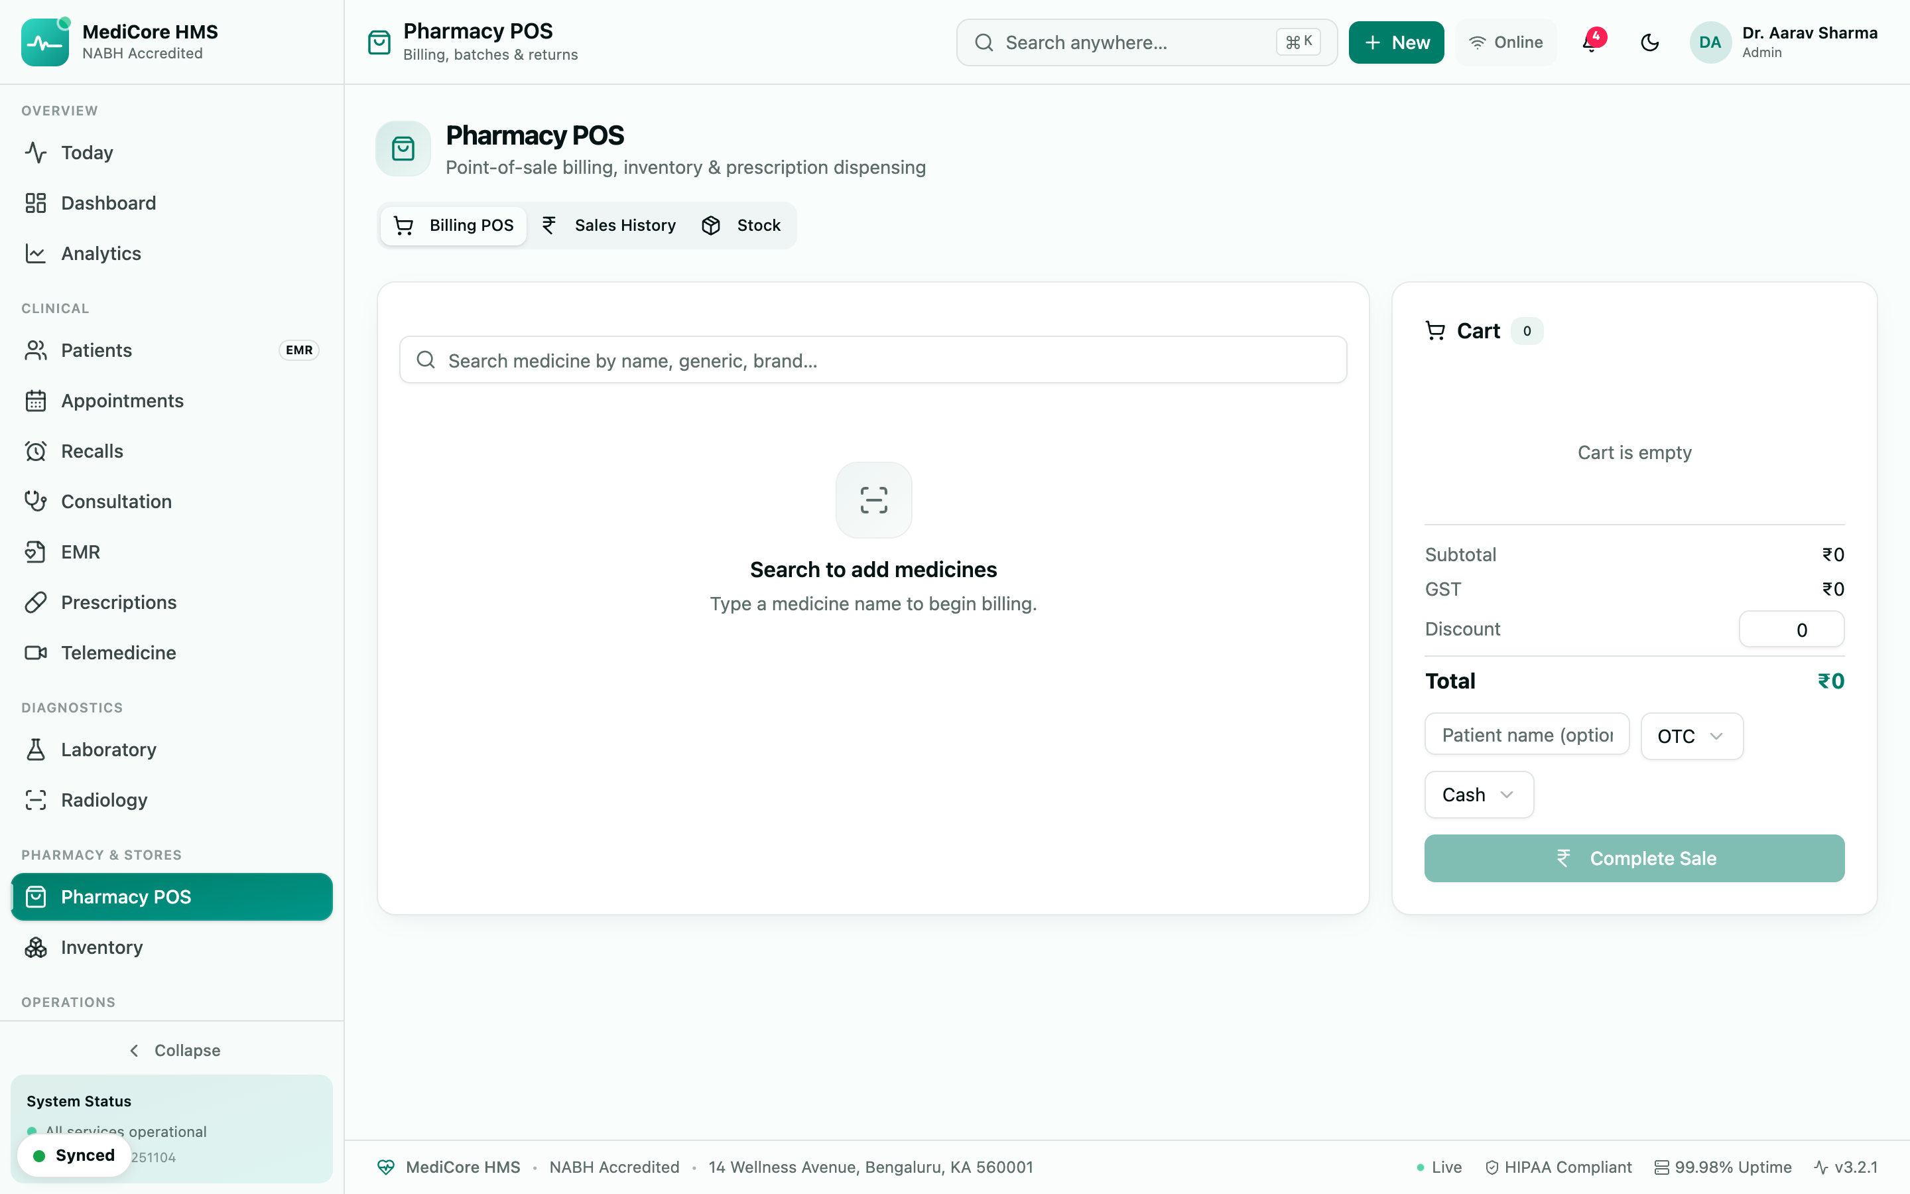
Task: Click the magnifier icon in medicine search
Action: tap(426, 360)
